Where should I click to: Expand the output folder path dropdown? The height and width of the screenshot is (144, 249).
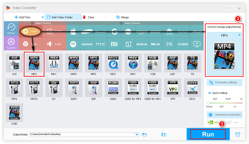click(137, 134)
